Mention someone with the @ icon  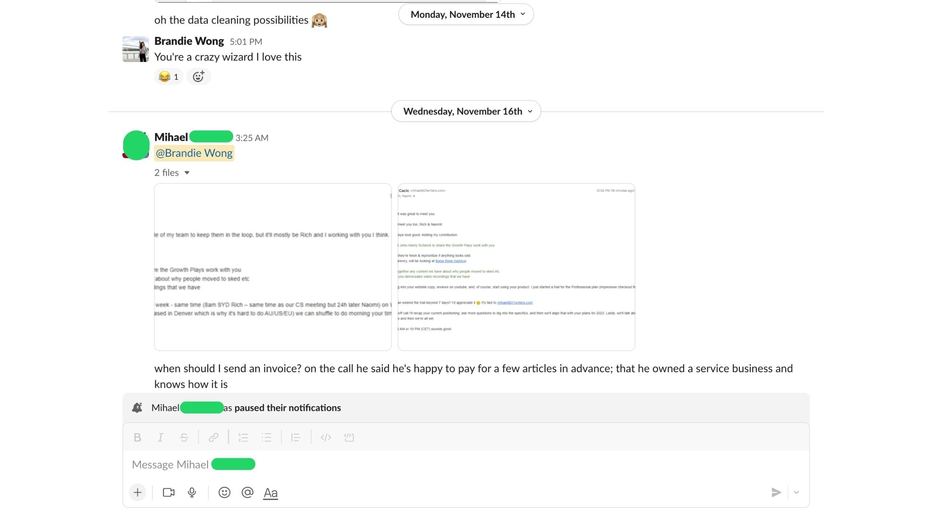coord(247,493)
